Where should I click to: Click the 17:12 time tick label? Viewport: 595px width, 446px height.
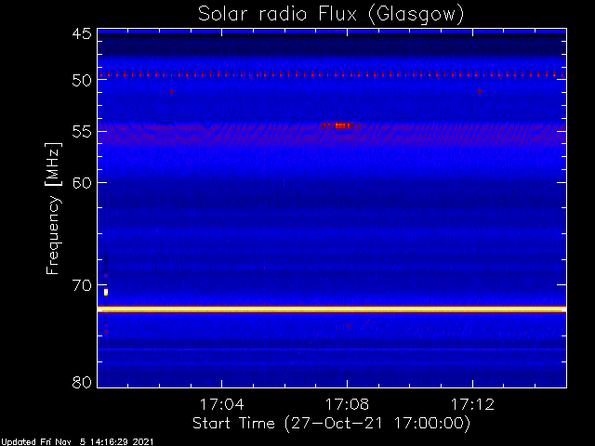tap(472, 404)
